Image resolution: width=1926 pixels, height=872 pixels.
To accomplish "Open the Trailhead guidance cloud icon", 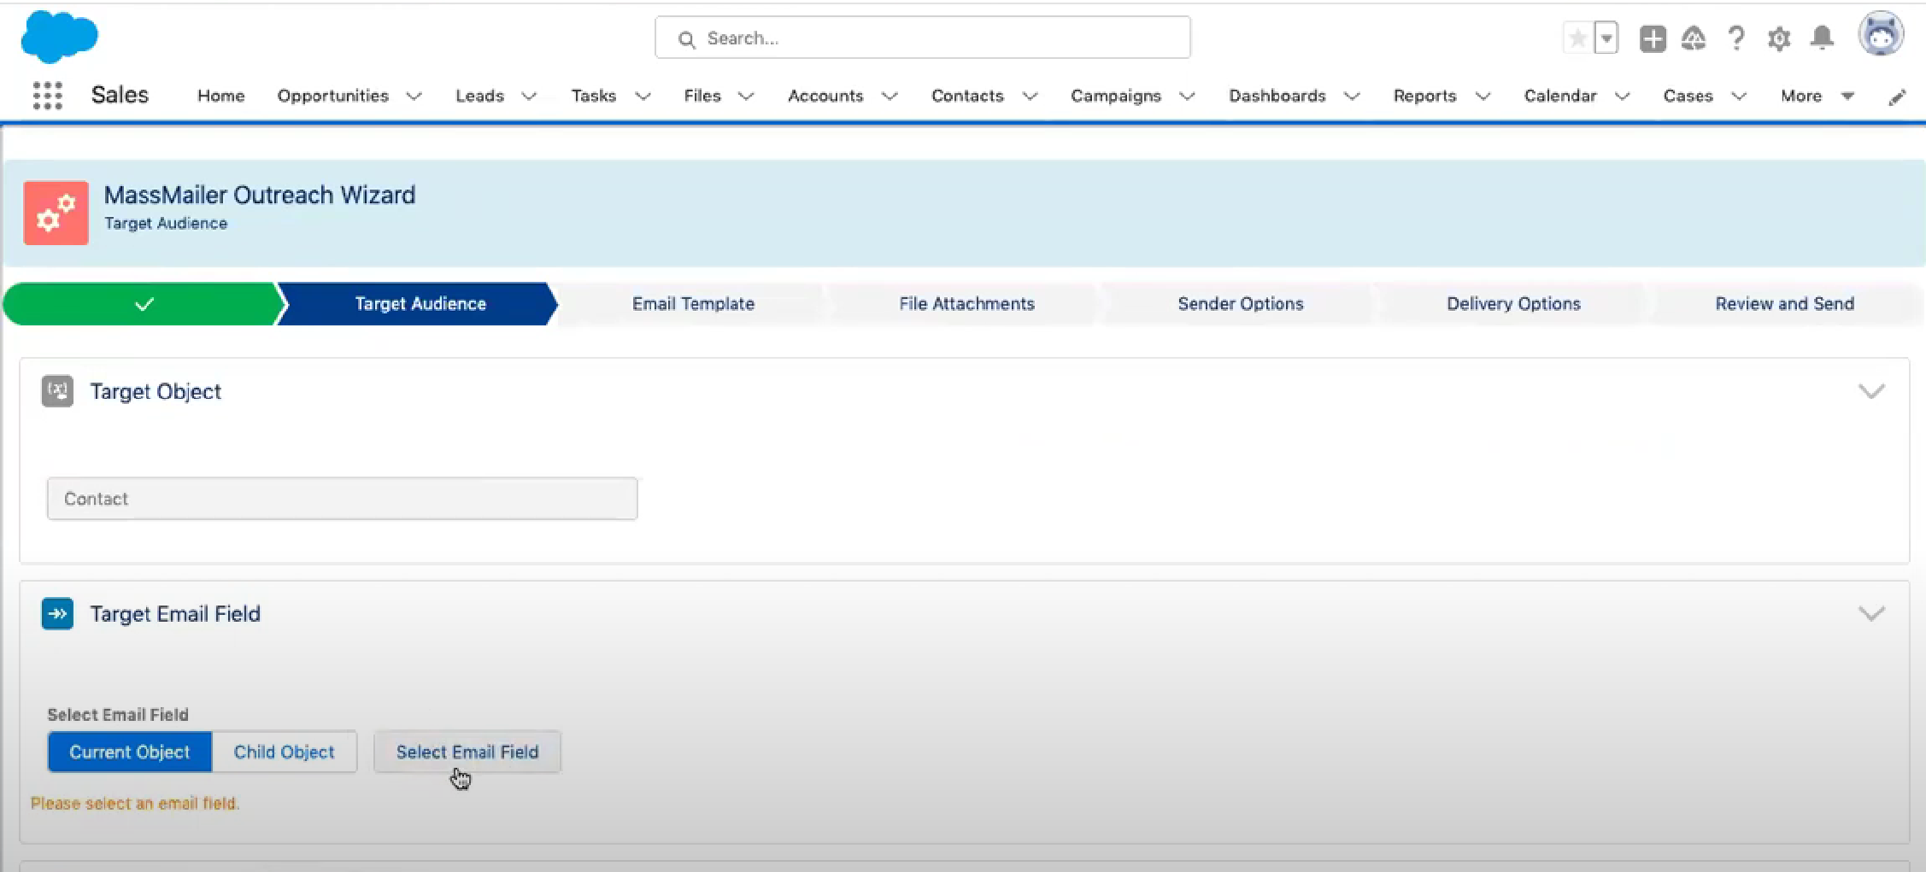I will 1694,38.
